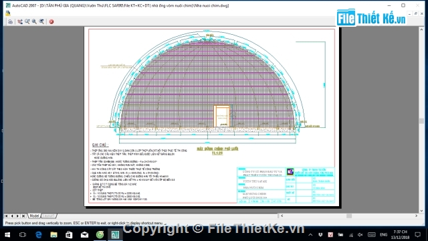Open the Action Center notifications icon

[417, 235]
